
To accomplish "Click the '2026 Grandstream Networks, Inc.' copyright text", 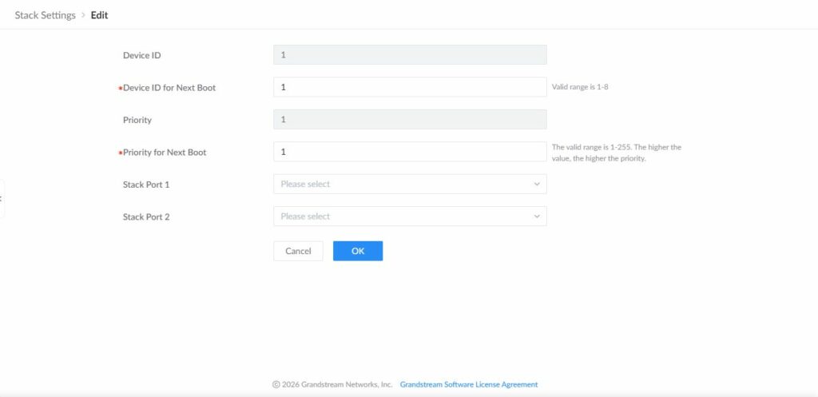I will tap(332, 384).
